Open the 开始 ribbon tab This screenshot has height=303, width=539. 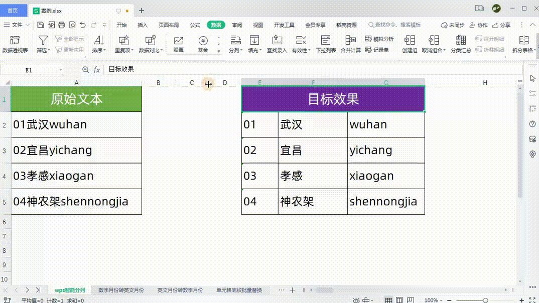121,25
